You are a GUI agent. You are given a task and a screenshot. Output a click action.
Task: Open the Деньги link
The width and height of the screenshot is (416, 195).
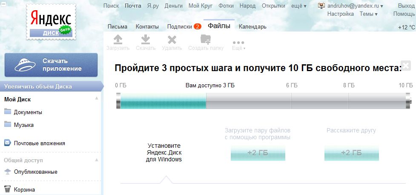click(173, 6)
